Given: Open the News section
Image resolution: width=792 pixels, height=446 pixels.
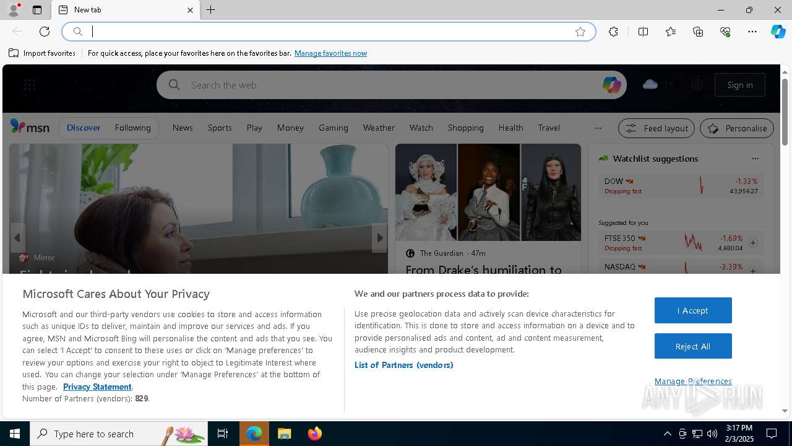Looking at the screenshot, I should click(183, 128).
